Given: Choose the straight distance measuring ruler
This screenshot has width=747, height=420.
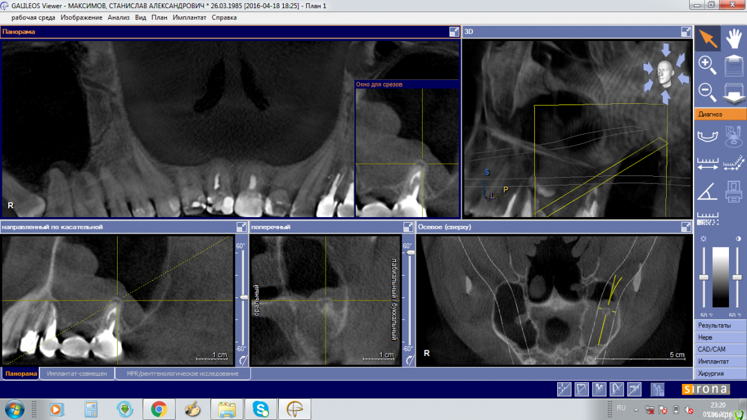Looking at the screenshot, I should 707,164.
